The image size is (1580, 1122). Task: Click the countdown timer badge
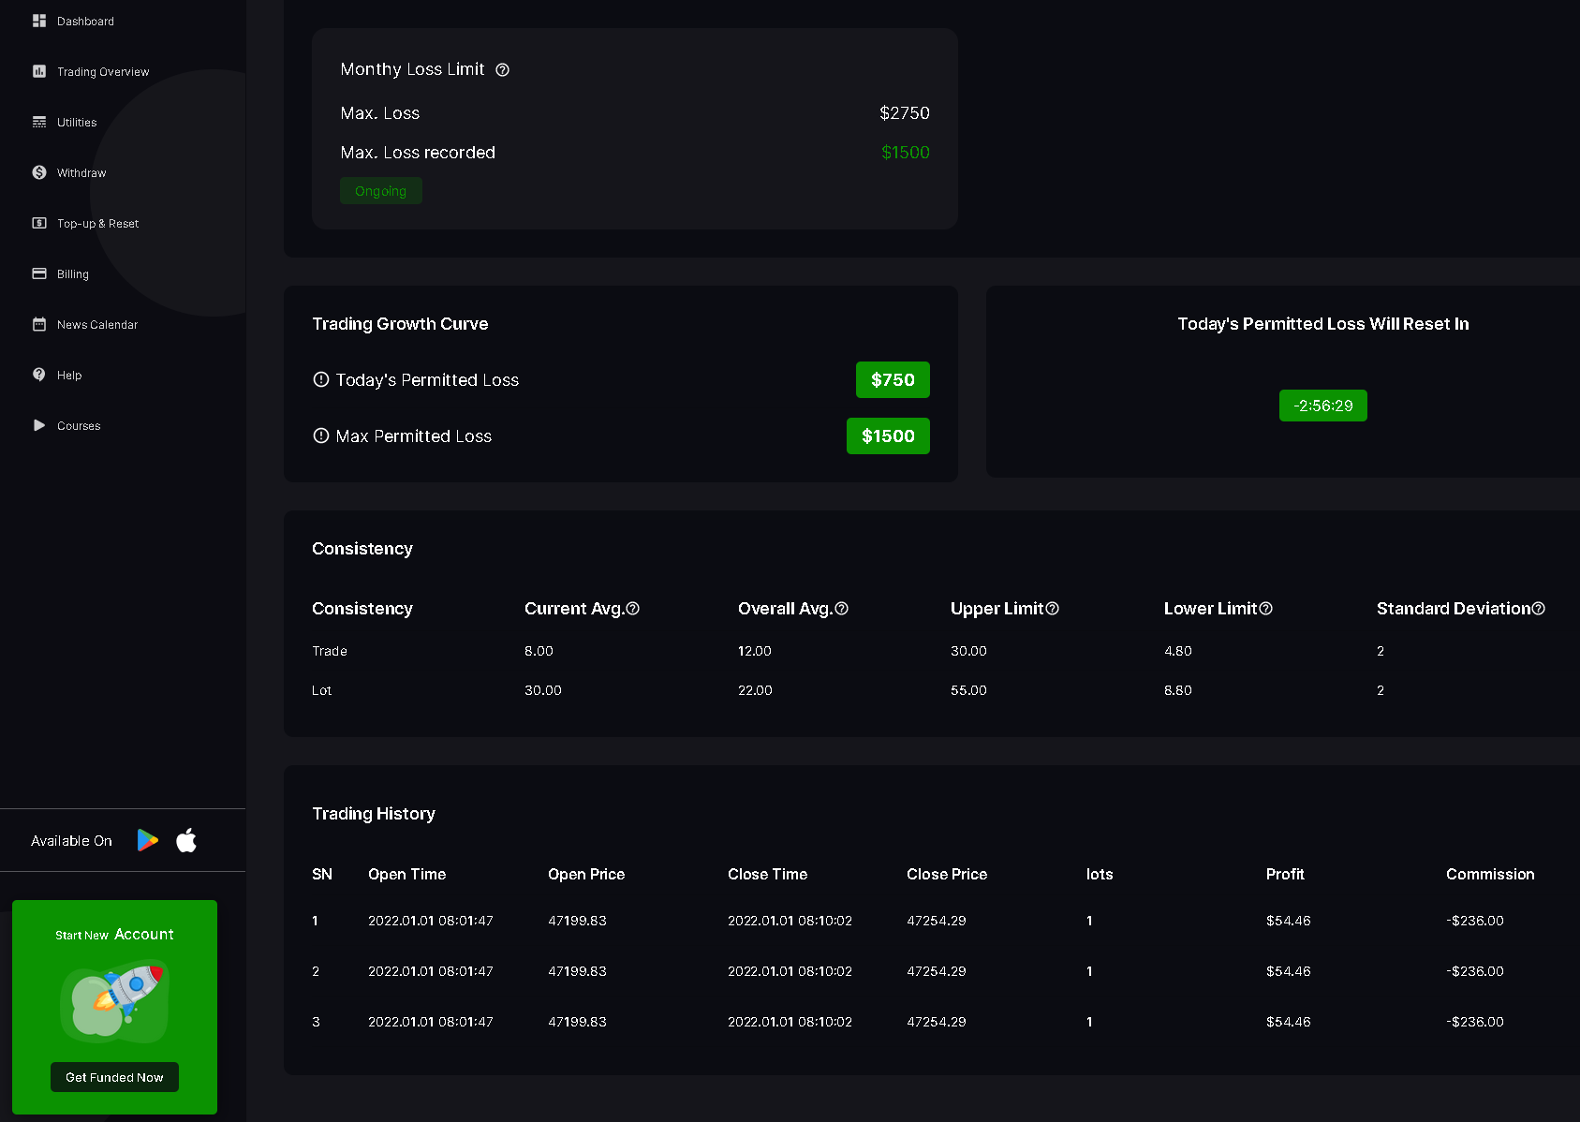1322,406
